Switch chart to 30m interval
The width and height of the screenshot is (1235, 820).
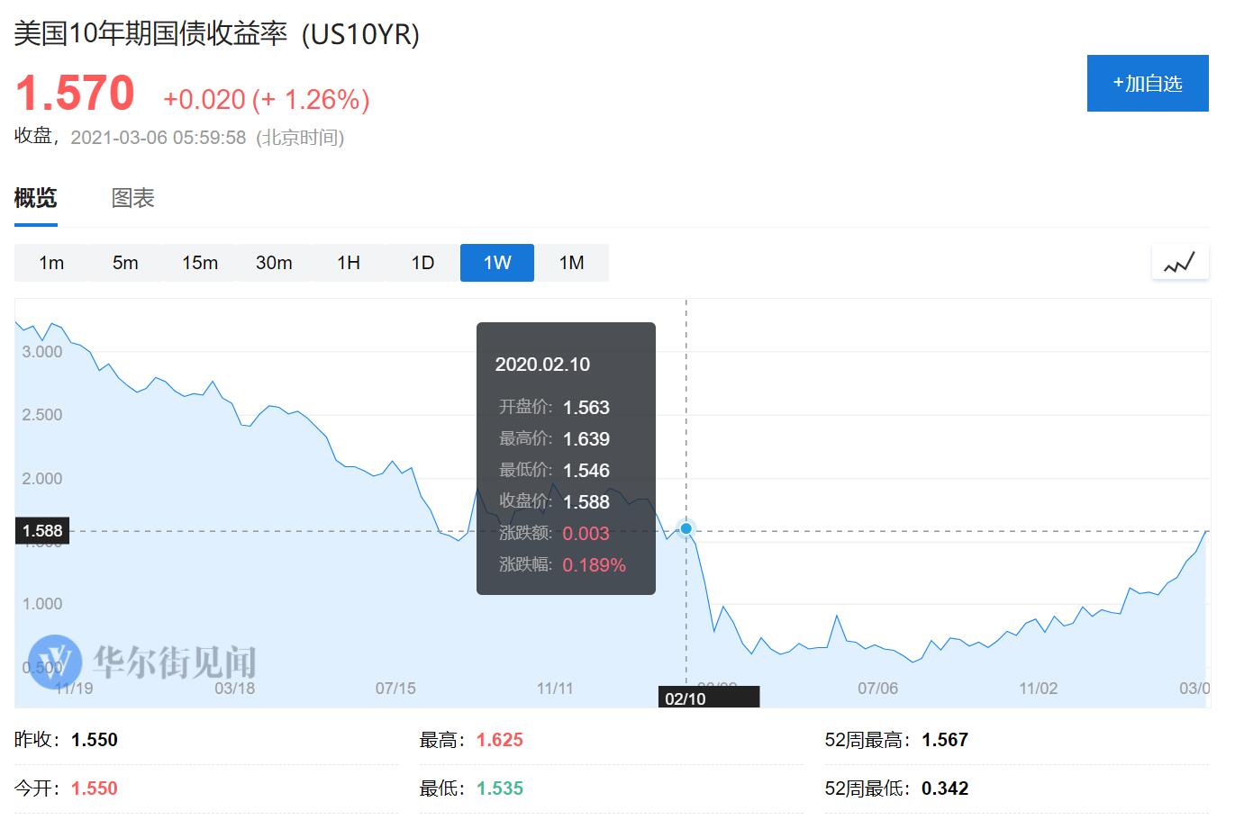[x=274, y=263]
